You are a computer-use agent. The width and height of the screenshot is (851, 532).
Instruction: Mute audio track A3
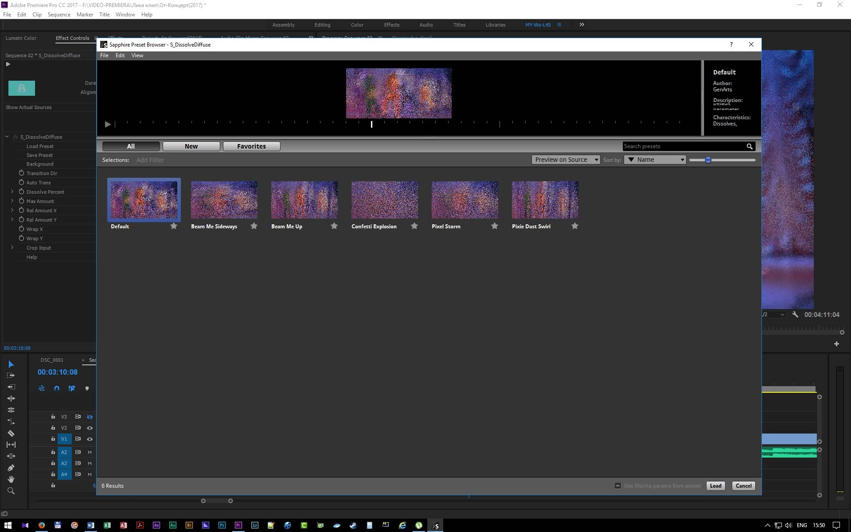(x=90, y=463)
